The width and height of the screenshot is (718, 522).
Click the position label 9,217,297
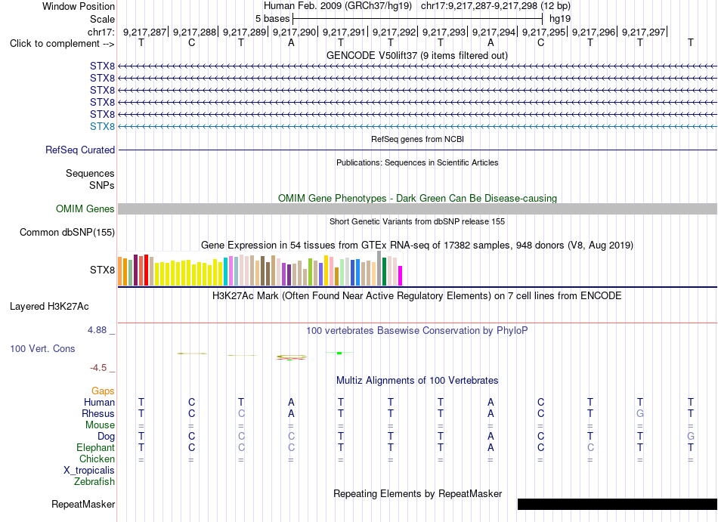click(643, 32)
